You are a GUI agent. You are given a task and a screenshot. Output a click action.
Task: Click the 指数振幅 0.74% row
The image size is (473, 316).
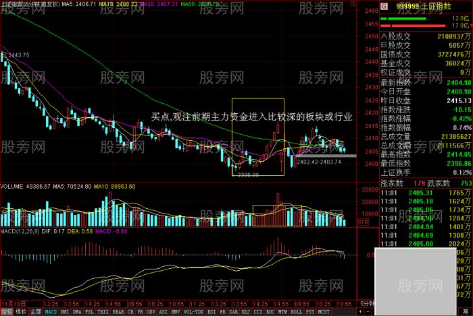pos(426,127)
